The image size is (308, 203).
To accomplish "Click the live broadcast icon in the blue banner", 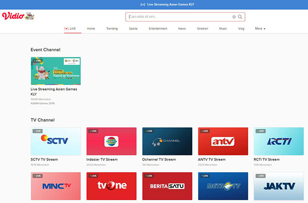I will click(143, 4).
